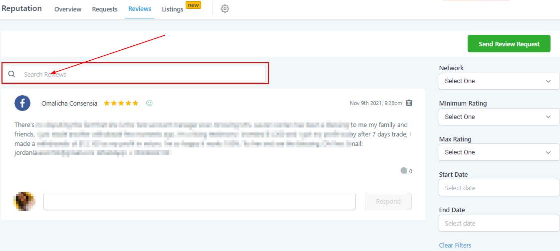
Task: Click the Facebook network icon on the review
Action: pyautogui.click(x=22, y=103)
